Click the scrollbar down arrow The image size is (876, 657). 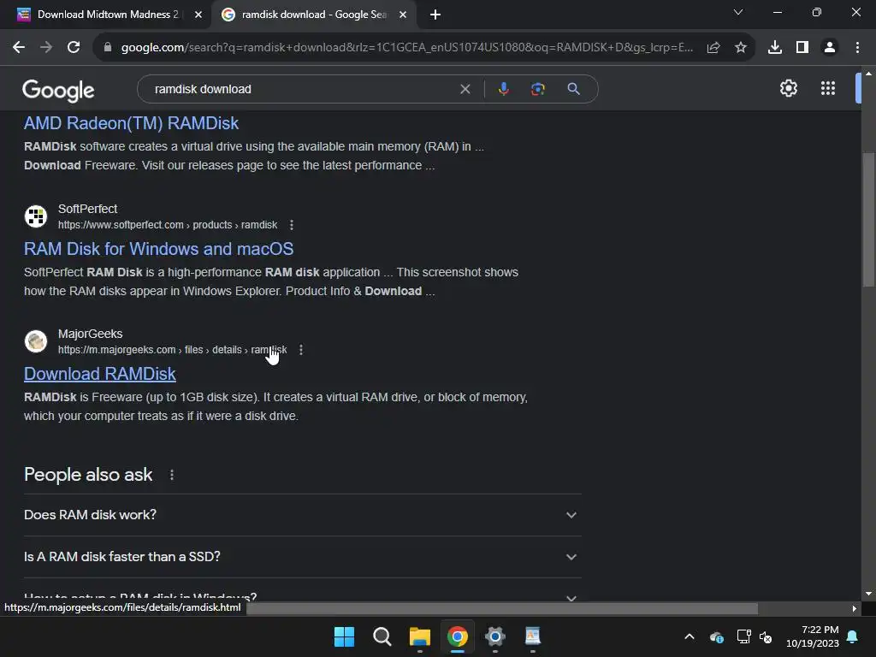pyautogui.click(x=868, y=594)
